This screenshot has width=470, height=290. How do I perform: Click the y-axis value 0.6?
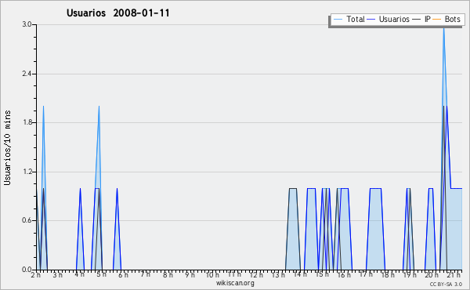27,220
